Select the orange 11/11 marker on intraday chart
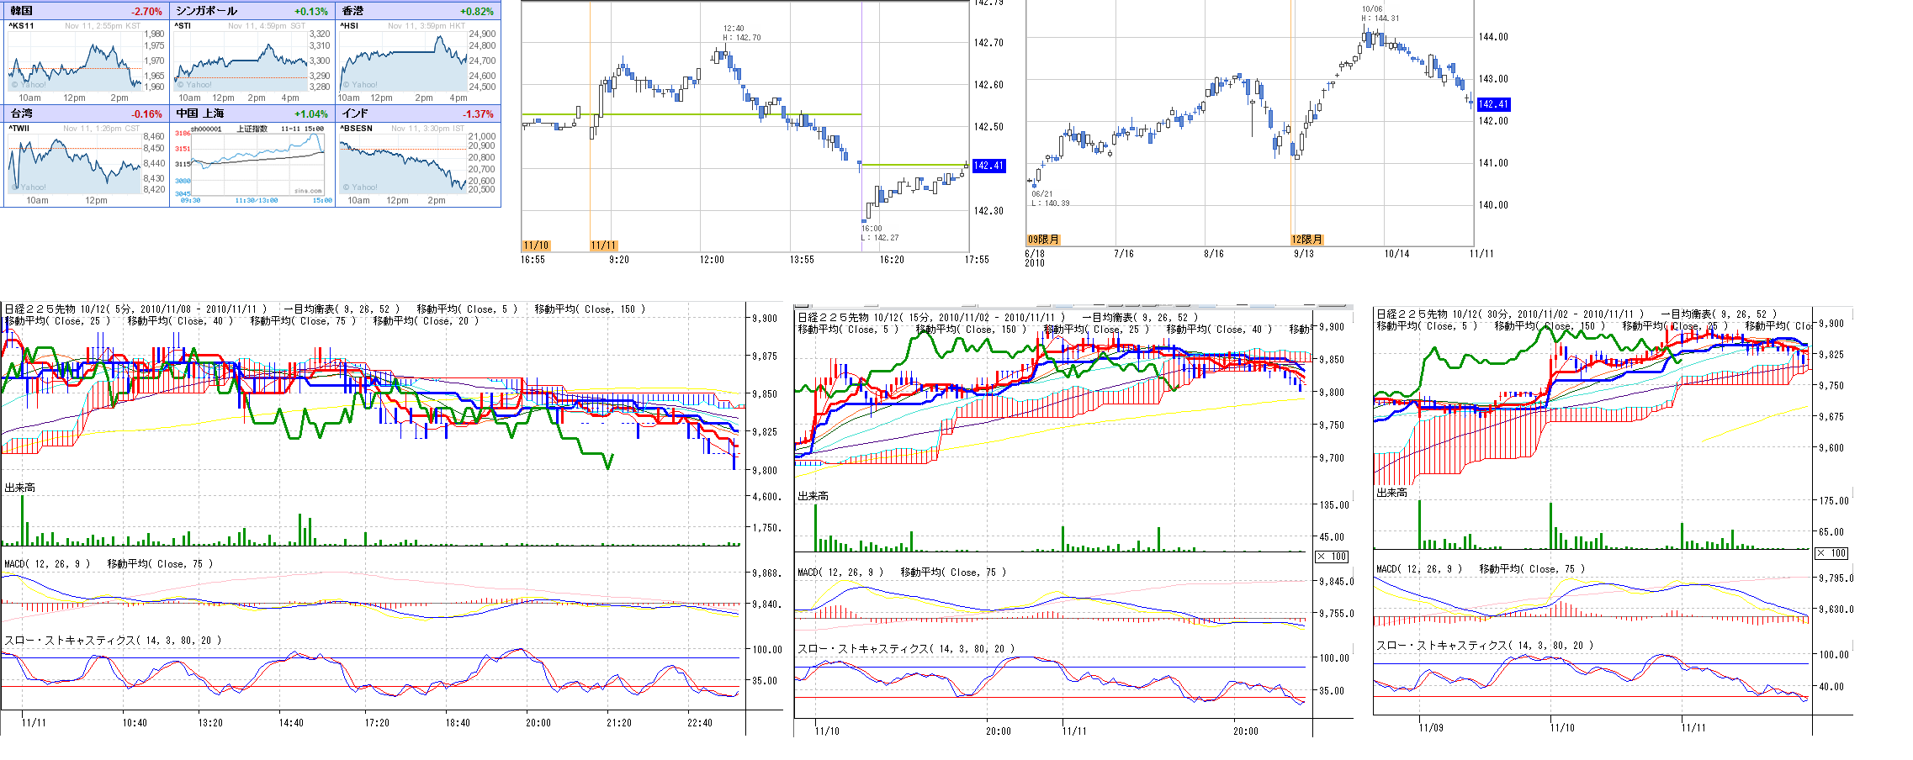 point(603,245)
